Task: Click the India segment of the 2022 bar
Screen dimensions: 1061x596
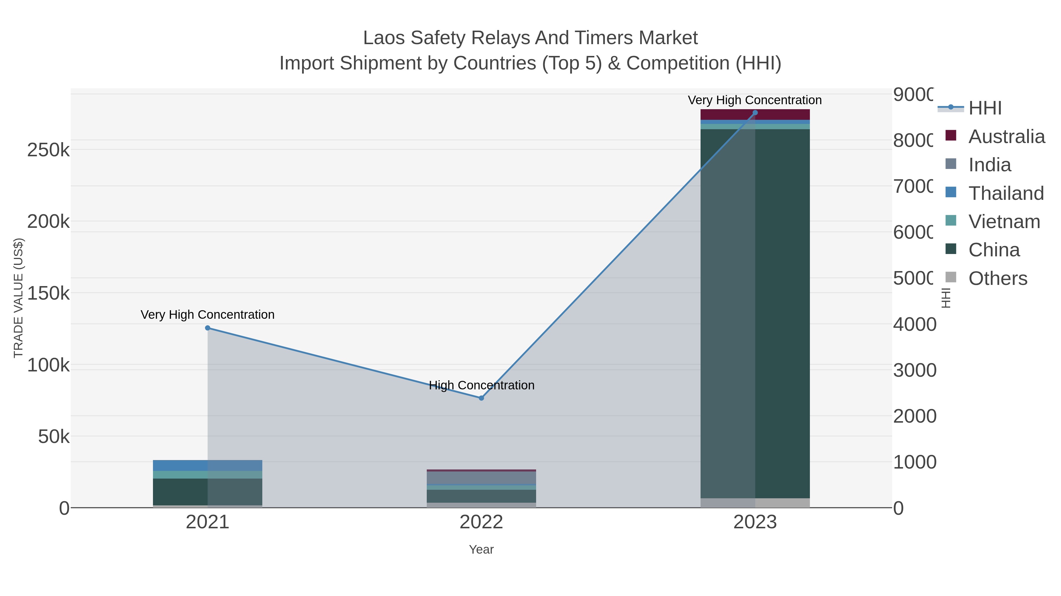Action: 481,478
